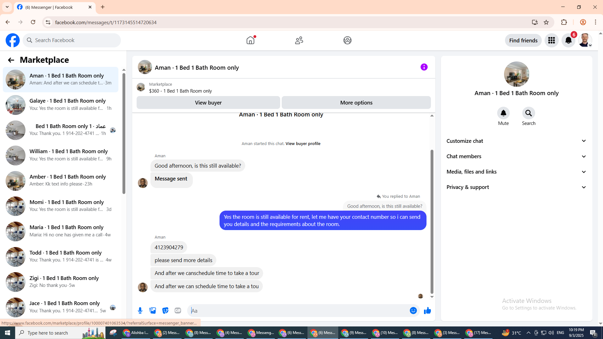This screenshot has width=603, height=339.
Task: Click the 'please send more details' message
Action: click(x=183, y=260)
